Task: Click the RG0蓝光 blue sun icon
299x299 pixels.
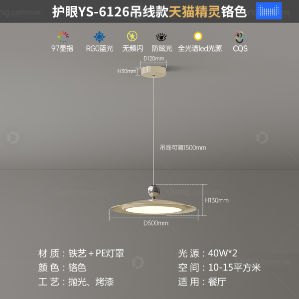Action: coord(99,37)
